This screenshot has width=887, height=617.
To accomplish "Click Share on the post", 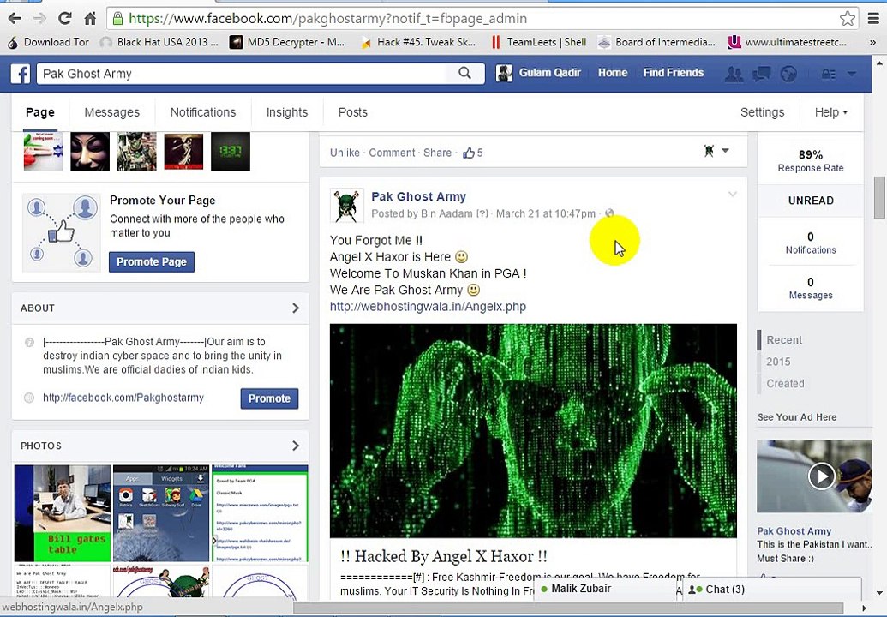I will pyautogui.click(x=437, y=153).
